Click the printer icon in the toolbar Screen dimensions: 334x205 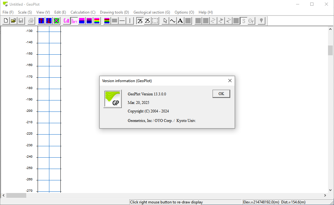[x=31, y=21]
